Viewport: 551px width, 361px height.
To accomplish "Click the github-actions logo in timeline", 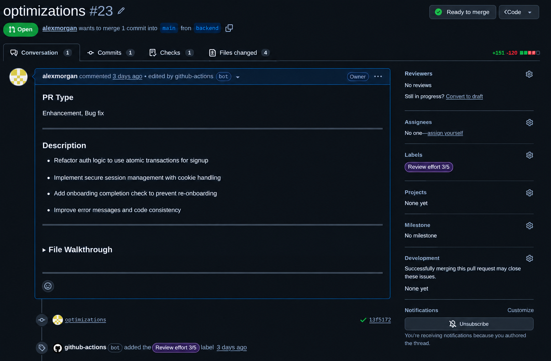I will pos(58,348).
